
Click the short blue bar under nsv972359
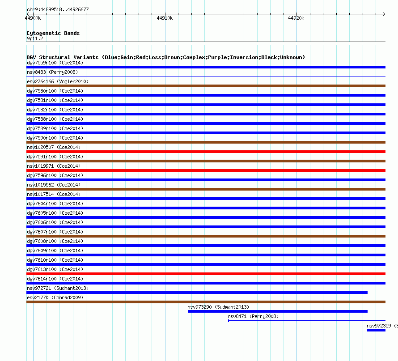376,330
